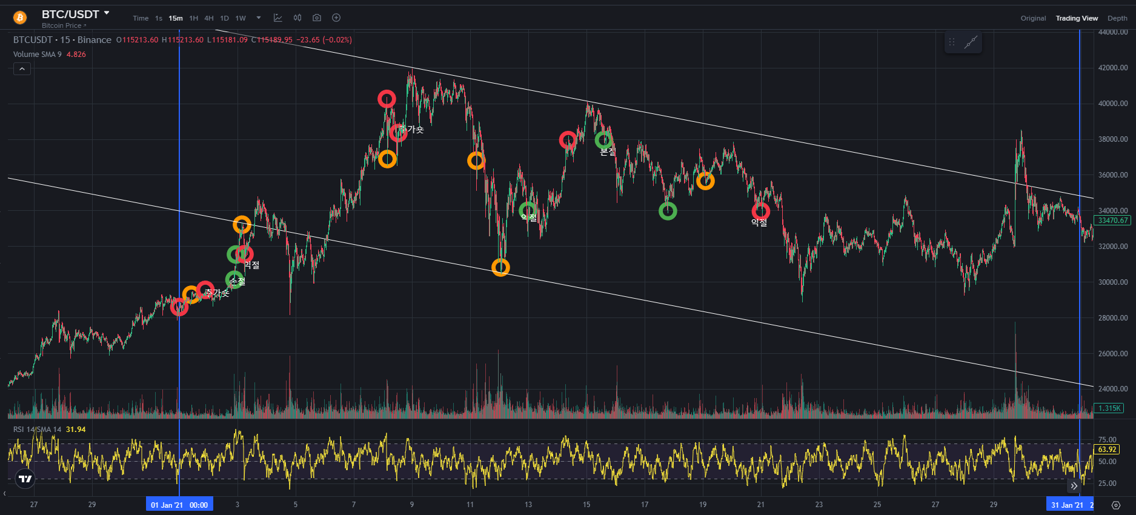Grab the floating toolbar drag handle
Screen dimensions: 1136x515
coord(952,42)
